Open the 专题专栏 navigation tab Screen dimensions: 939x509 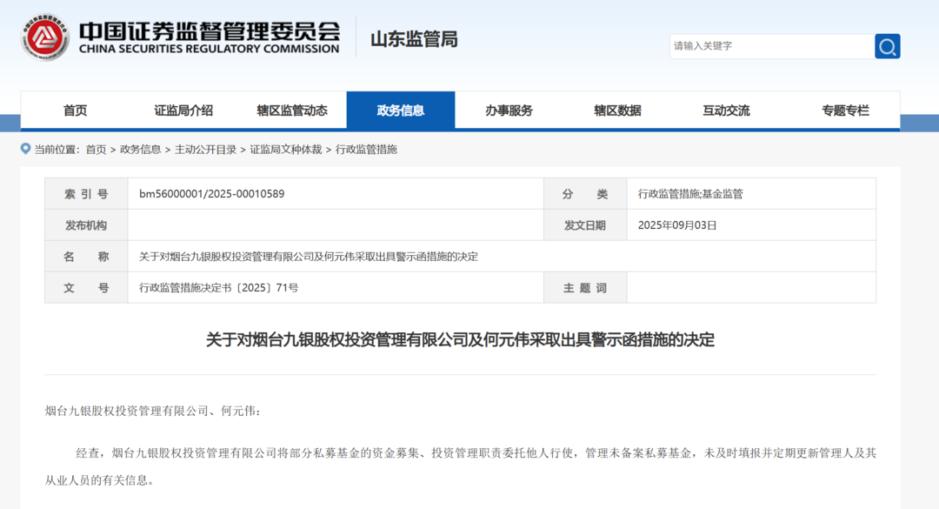845,111
